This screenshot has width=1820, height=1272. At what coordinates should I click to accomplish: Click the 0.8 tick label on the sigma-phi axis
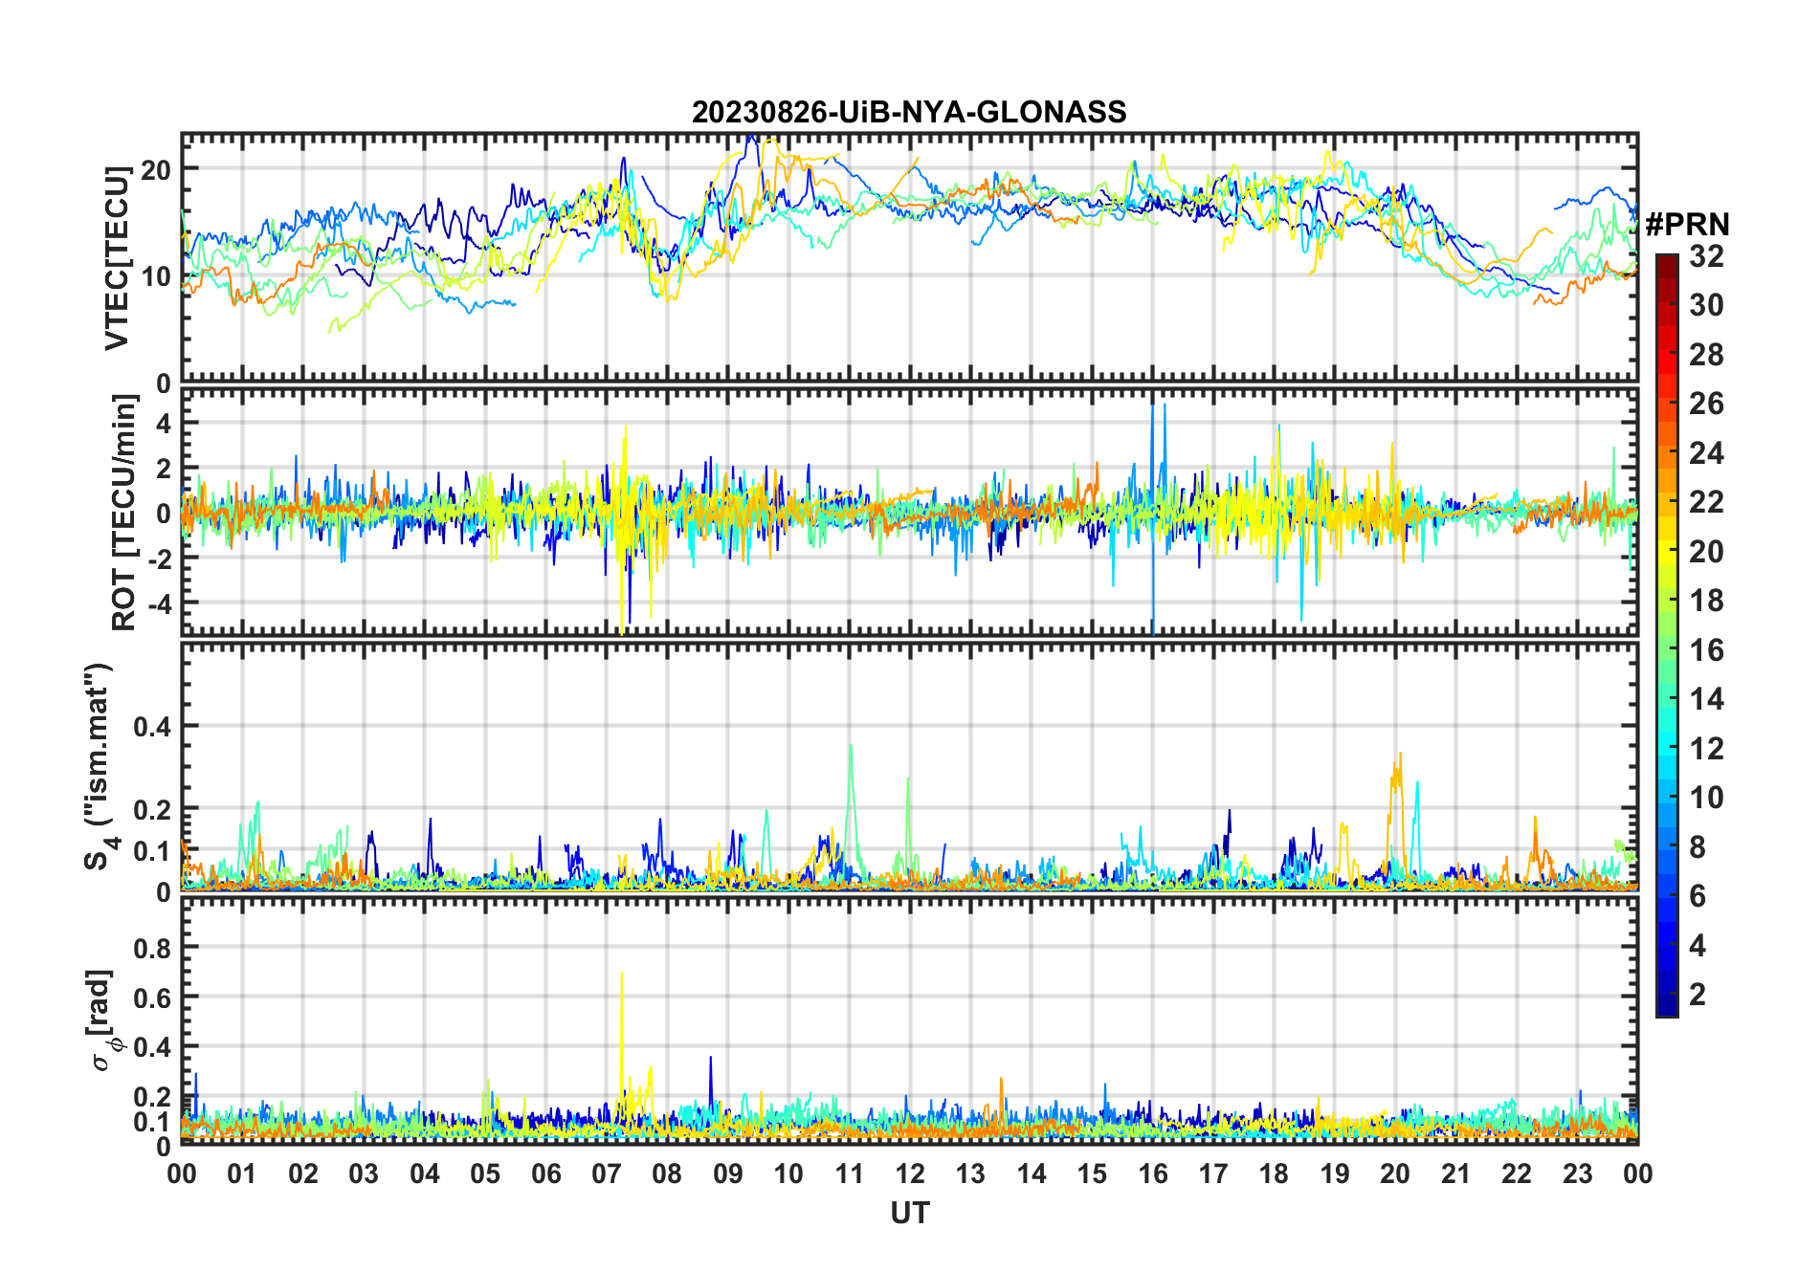[152, 948]
